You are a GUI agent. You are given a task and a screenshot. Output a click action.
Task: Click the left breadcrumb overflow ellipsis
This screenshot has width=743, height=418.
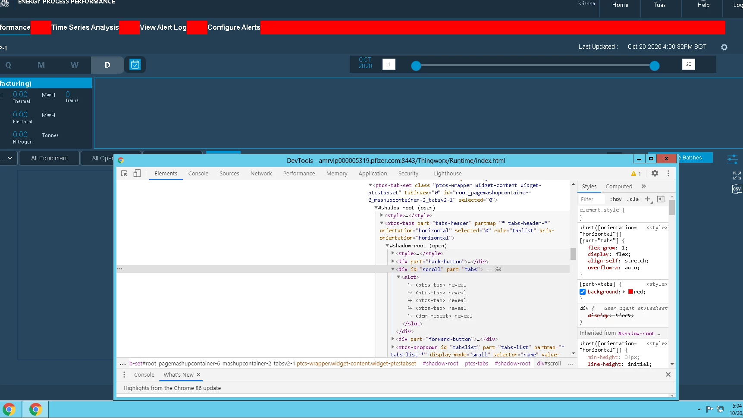123,364
